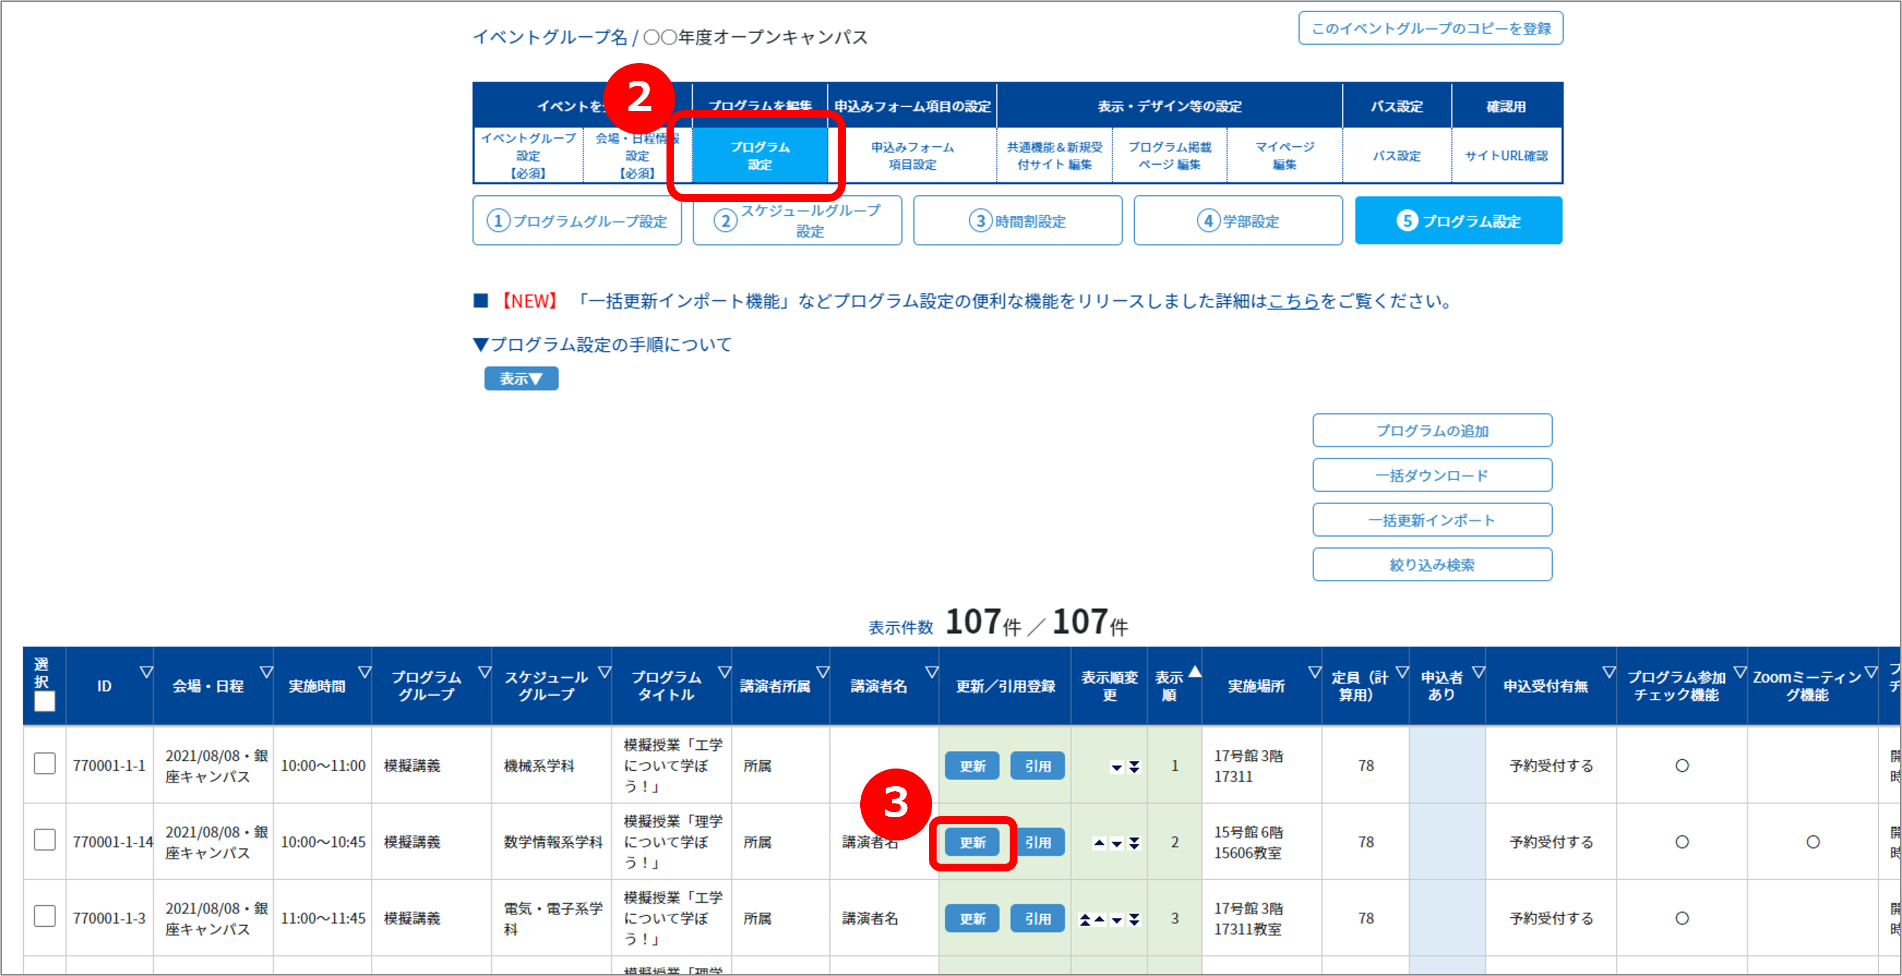Go to step 4 学部設定
Image resolution: width=1902 pixels, height=976 pixels.
tap(1238, 221)
